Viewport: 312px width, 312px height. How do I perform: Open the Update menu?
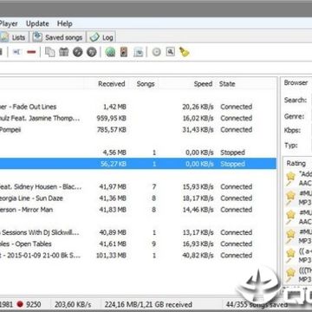coord(37,23)
